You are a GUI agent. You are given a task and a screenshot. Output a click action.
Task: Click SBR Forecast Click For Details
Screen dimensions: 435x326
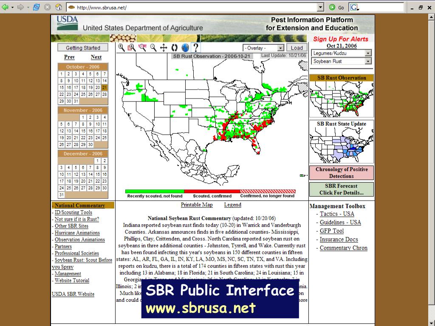pos(342,189)
